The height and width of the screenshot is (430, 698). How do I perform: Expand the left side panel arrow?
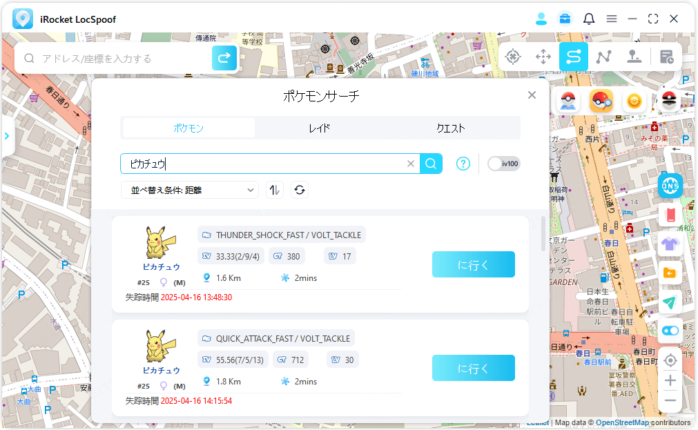click(x=7, y=136)
